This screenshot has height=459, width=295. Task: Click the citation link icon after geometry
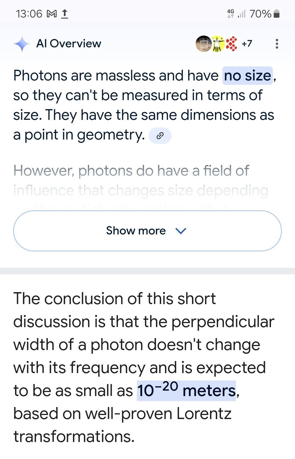pos(160,136)
